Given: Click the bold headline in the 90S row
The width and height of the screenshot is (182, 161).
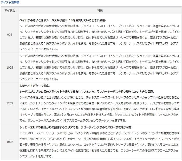Looking at the screenshot, I should coord(63,20).
